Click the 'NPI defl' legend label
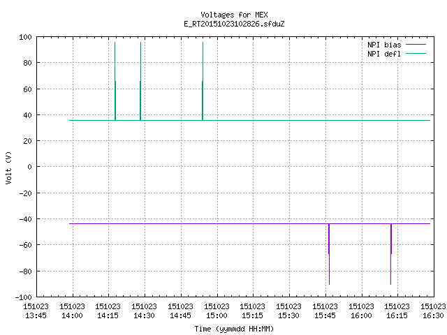Image resolution: width=447 pixels, height=335 pixels. pyautogui.click(x=383, y=54)
